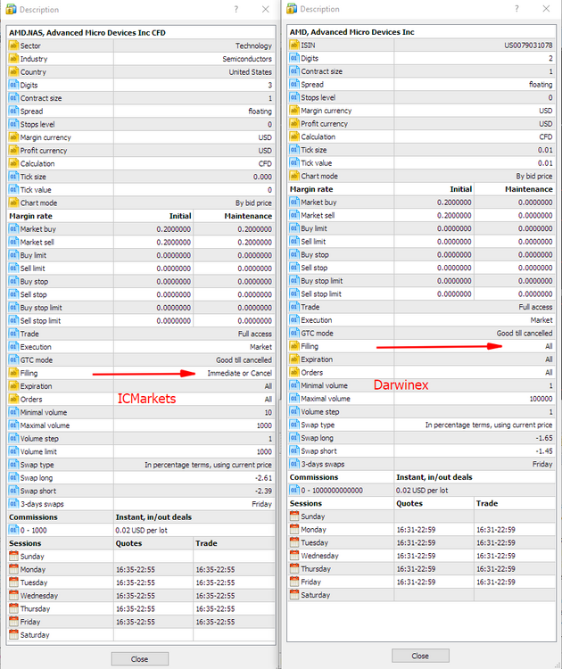Select 'US0079031078' ISIN value

click(x=528, y=45)
